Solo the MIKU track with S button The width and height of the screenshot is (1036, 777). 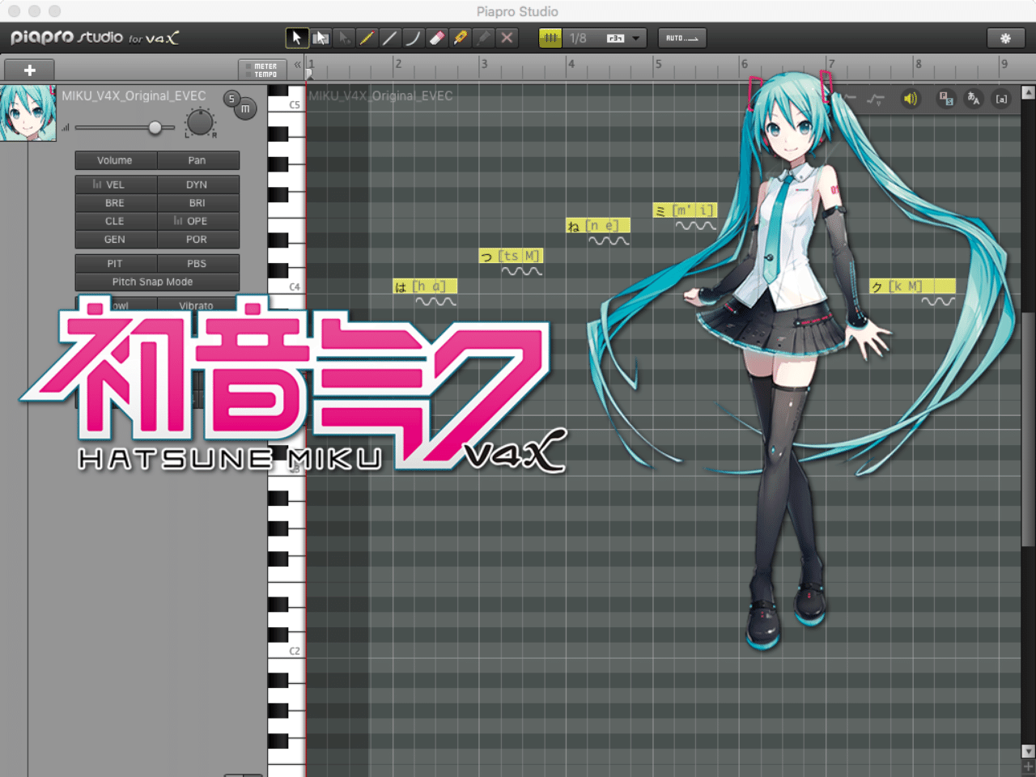click(231, 99)
